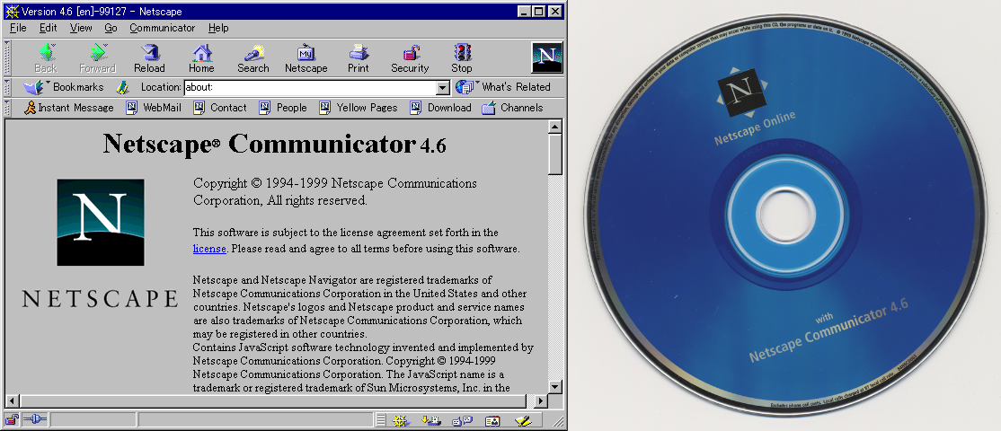
Task: Open the Bookmarks quickfile menu
Action: click(x=63, y=87)
